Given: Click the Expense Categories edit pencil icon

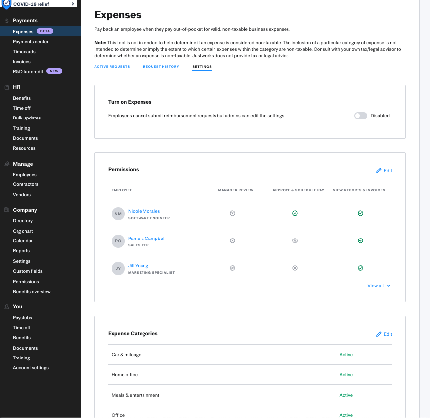Looking at the screenshot, I should [379, 334].
